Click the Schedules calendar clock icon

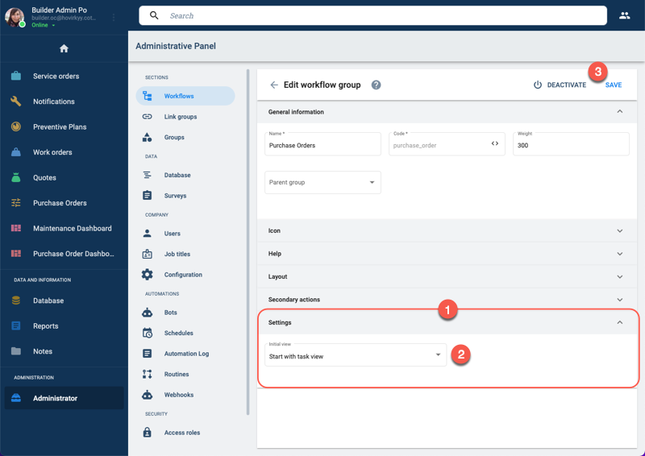point(148,333)
